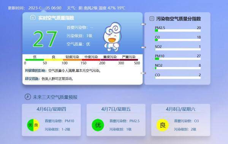
Task: Click the pollutant sub-index grid icon
Action: pos(152,19)
